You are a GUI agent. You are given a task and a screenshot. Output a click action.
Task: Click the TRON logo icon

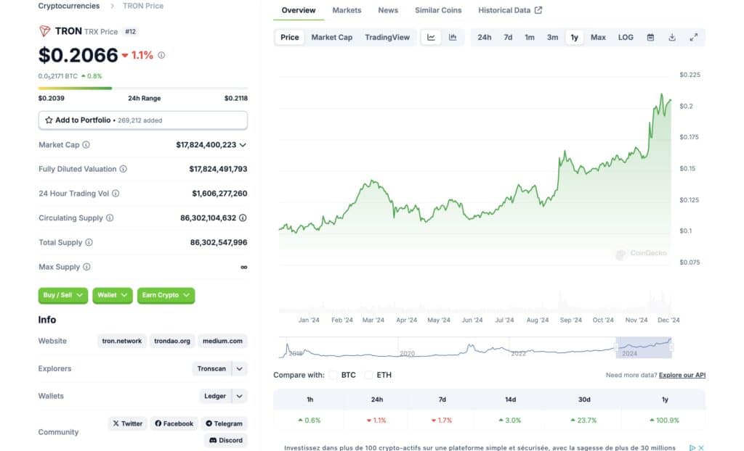click(x=44, y=31)
